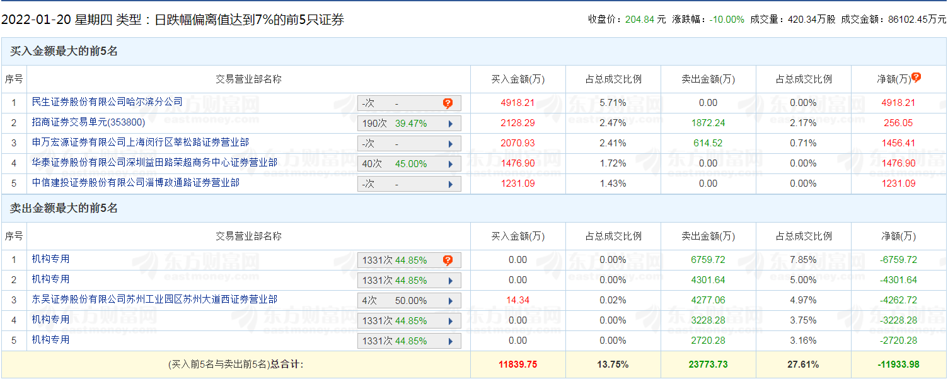Open 东吴证券苏州工业园区苏州大道西营业部 link

tap(154, 300)
